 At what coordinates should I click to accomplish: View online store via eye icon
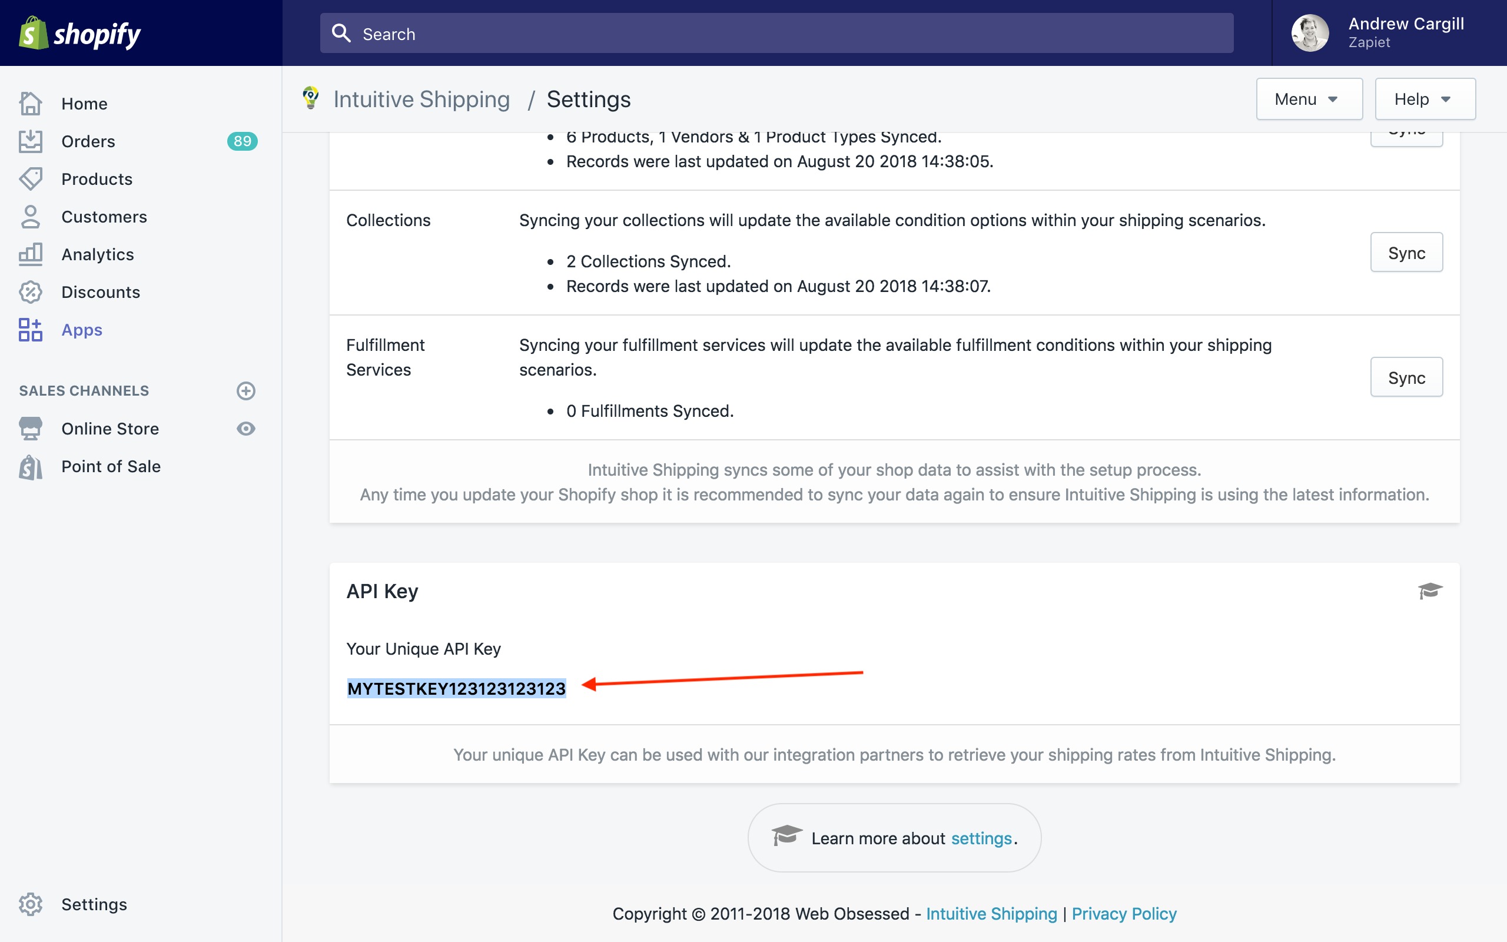click(x=246, y=429)
